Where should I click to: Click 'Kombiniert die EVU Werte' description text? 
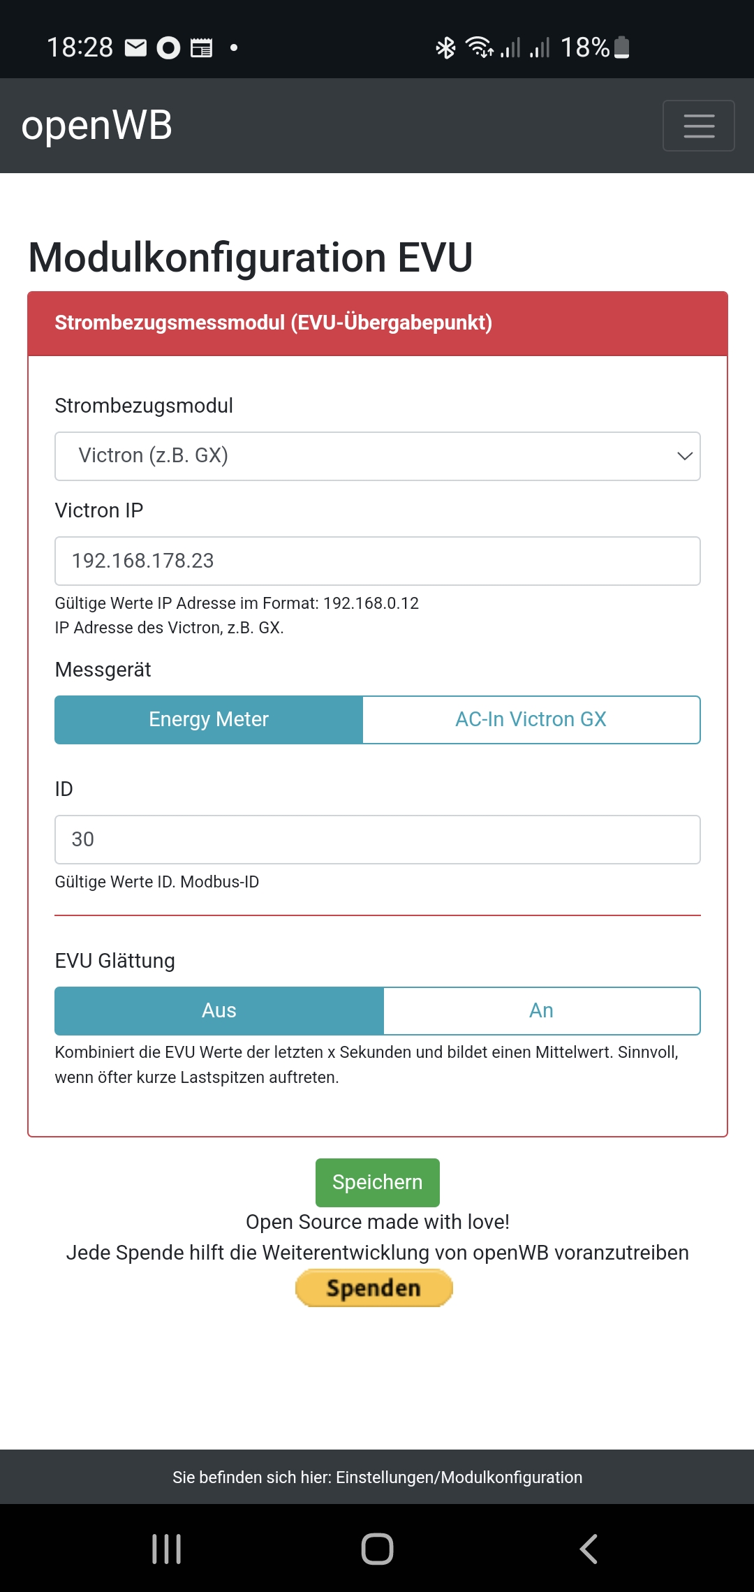(x=367, y=1065)
